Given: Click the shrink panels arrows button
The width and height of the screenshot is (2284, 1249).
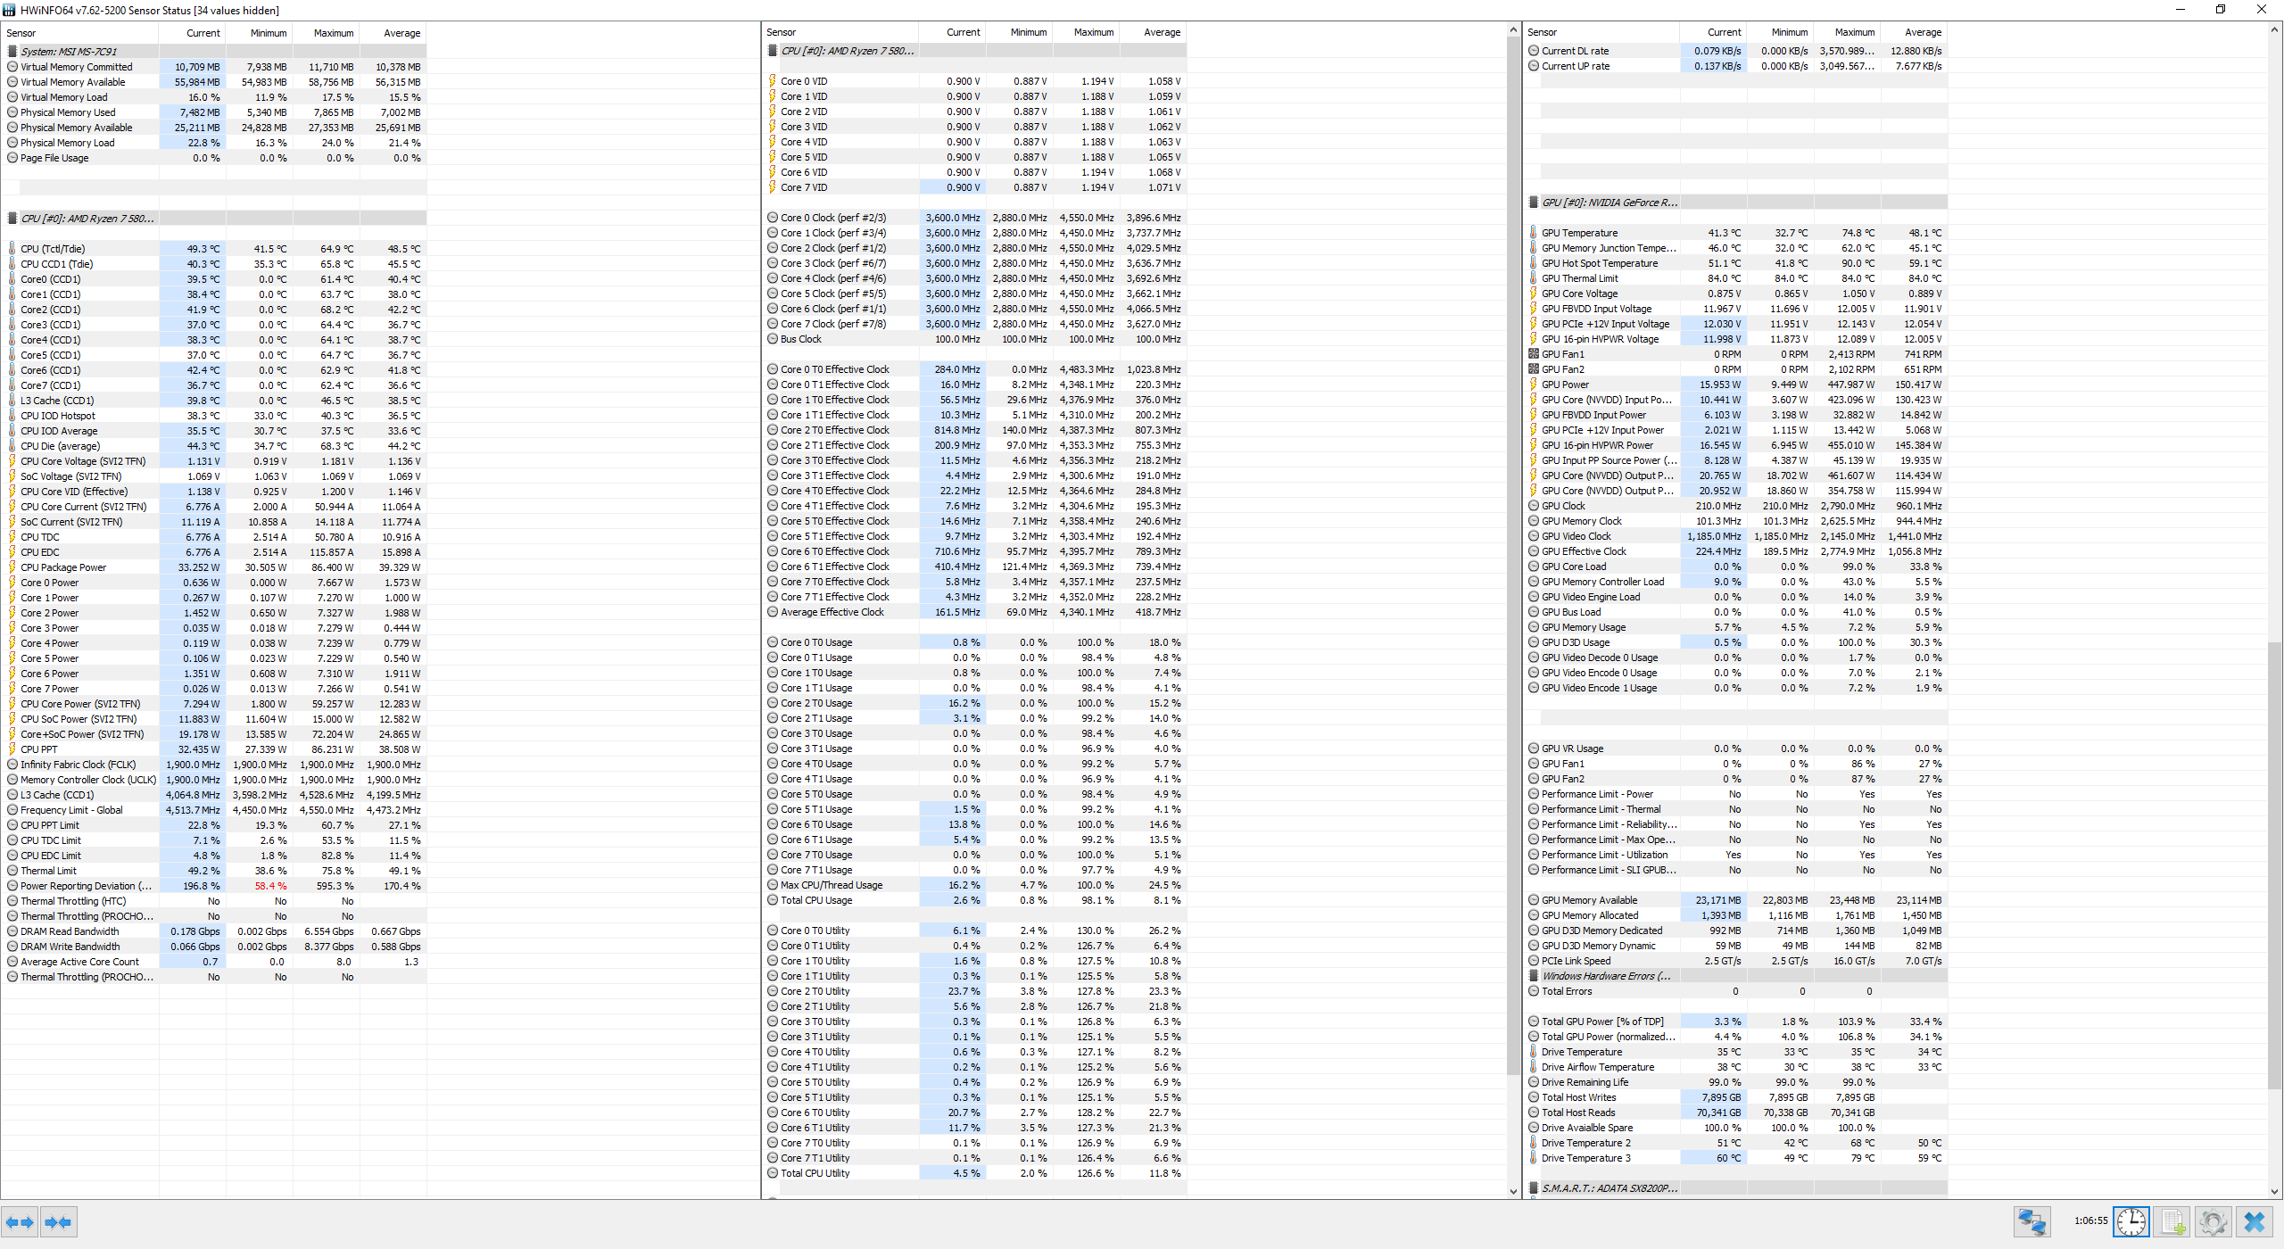Looking at the screenshot, I should [x=58, y=1222].
